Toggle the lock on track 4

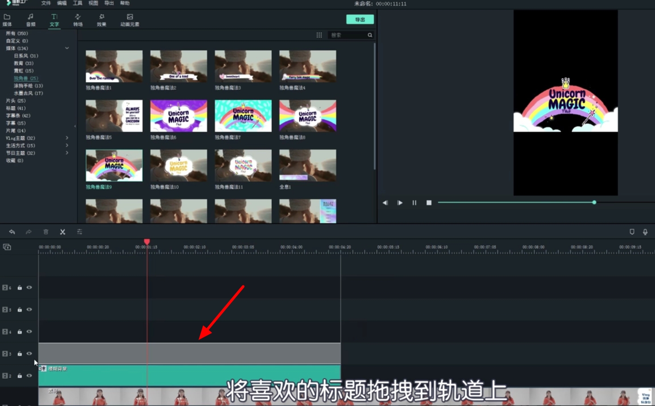pos(20,332)
